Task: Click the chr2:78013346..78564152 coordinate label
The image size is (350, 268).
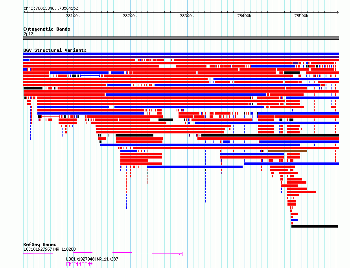Action: [x=51, y=9]
